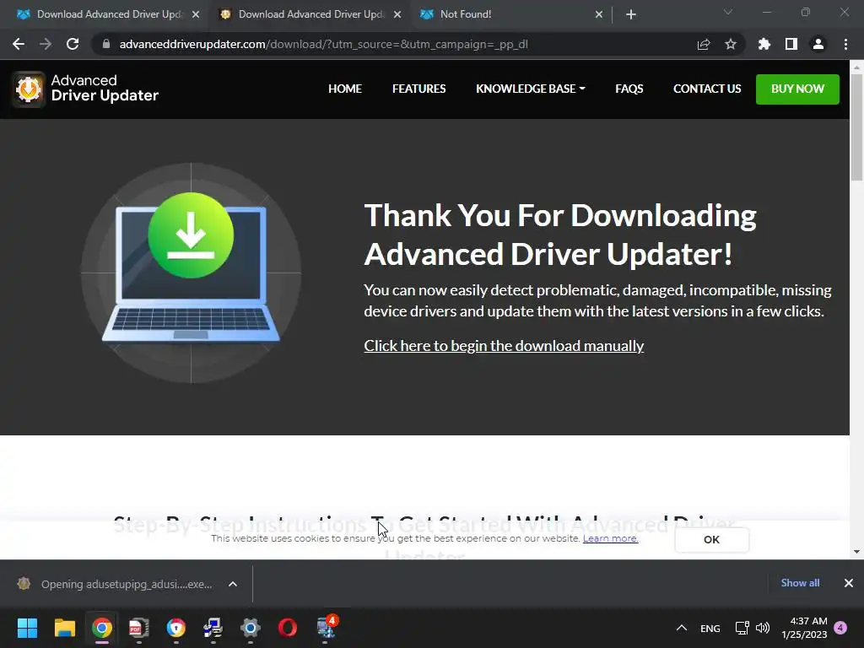Open the cookie Learn more link
The height and width of the screenshot is (648, 864).
(x=610, y=538)
